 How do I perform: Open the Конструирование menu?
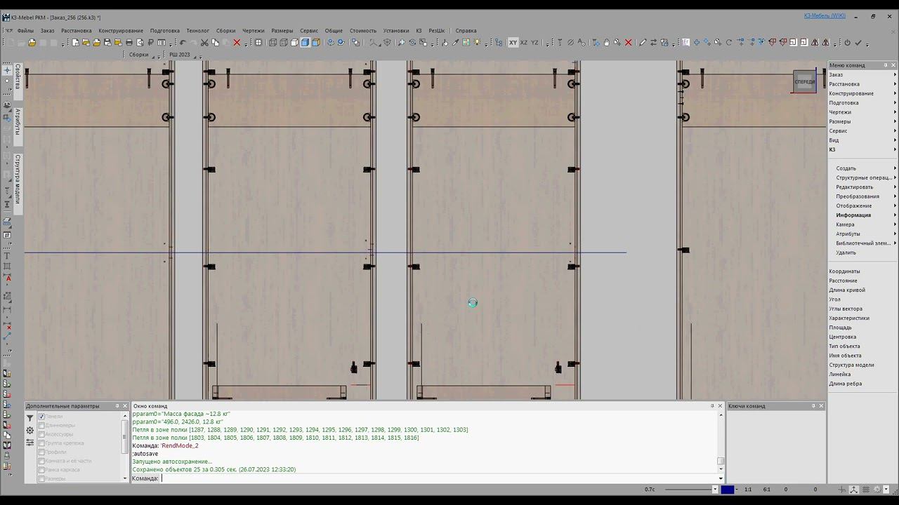pos(121,31)
